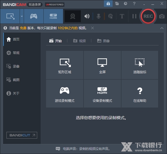Open the screen mode dropdown arrow
The image size is (167, 154).
[x=22, y=16]
